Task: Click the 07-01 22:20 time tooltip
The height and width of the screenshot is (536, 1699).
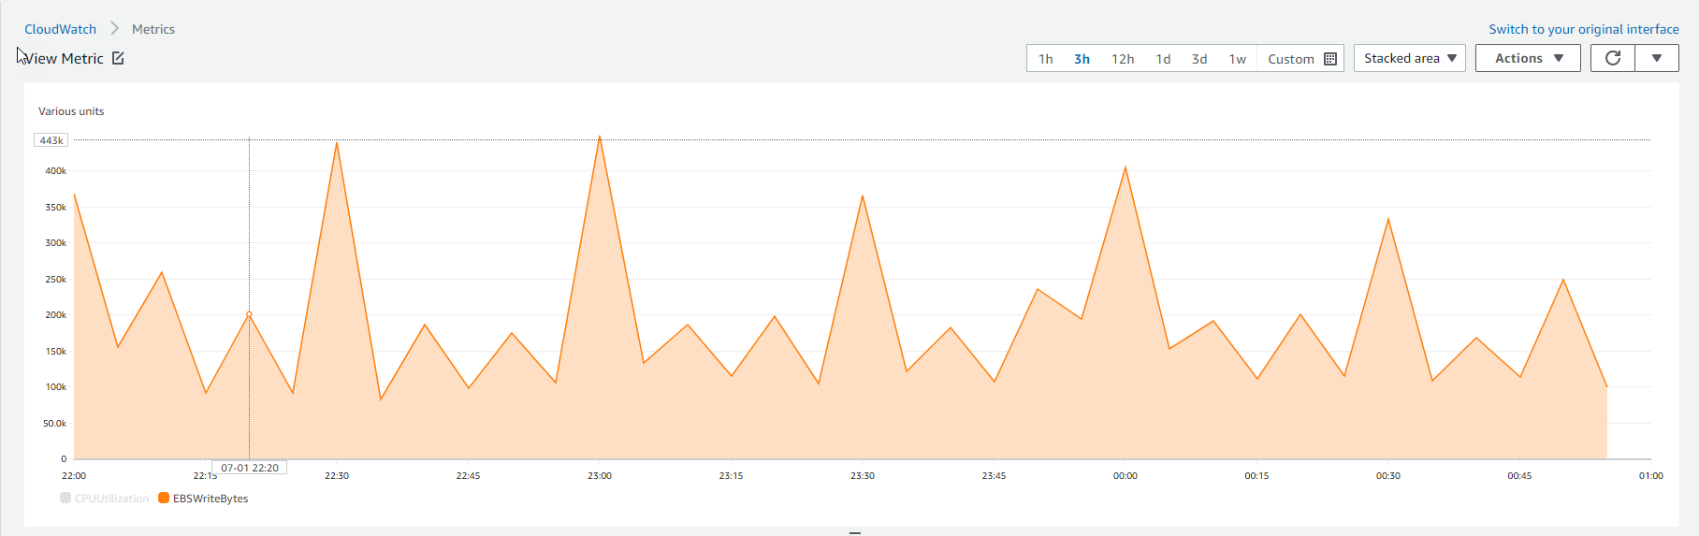Action: [x=250, y=468]
